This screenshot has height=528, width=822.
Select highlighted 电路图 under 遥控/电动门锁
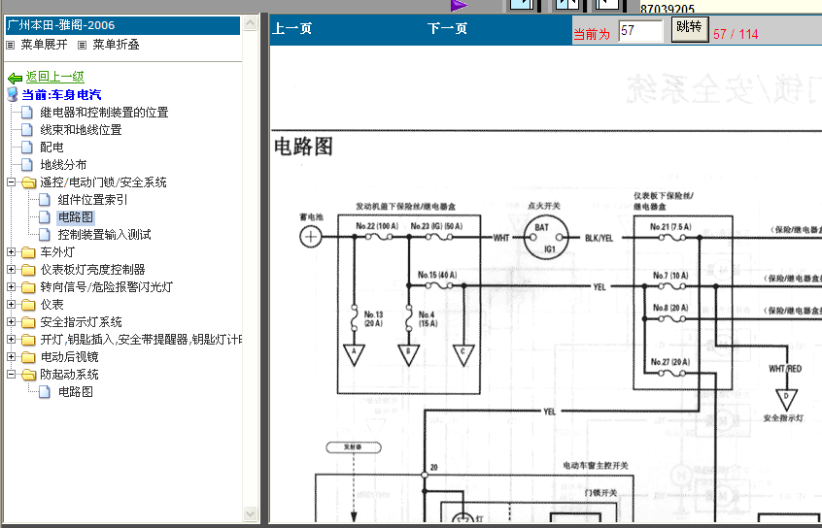(x=76, y=216)
